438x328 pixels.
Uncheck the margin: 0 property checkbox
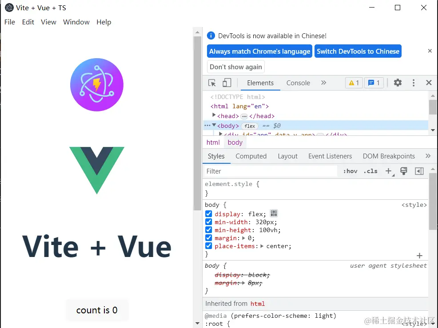[208, 238]
